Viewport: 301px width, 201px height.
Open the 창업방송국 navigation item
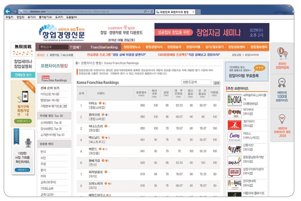point(174,47)
